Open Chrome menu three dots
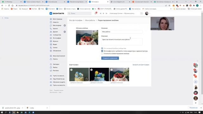 pos(201,6)
